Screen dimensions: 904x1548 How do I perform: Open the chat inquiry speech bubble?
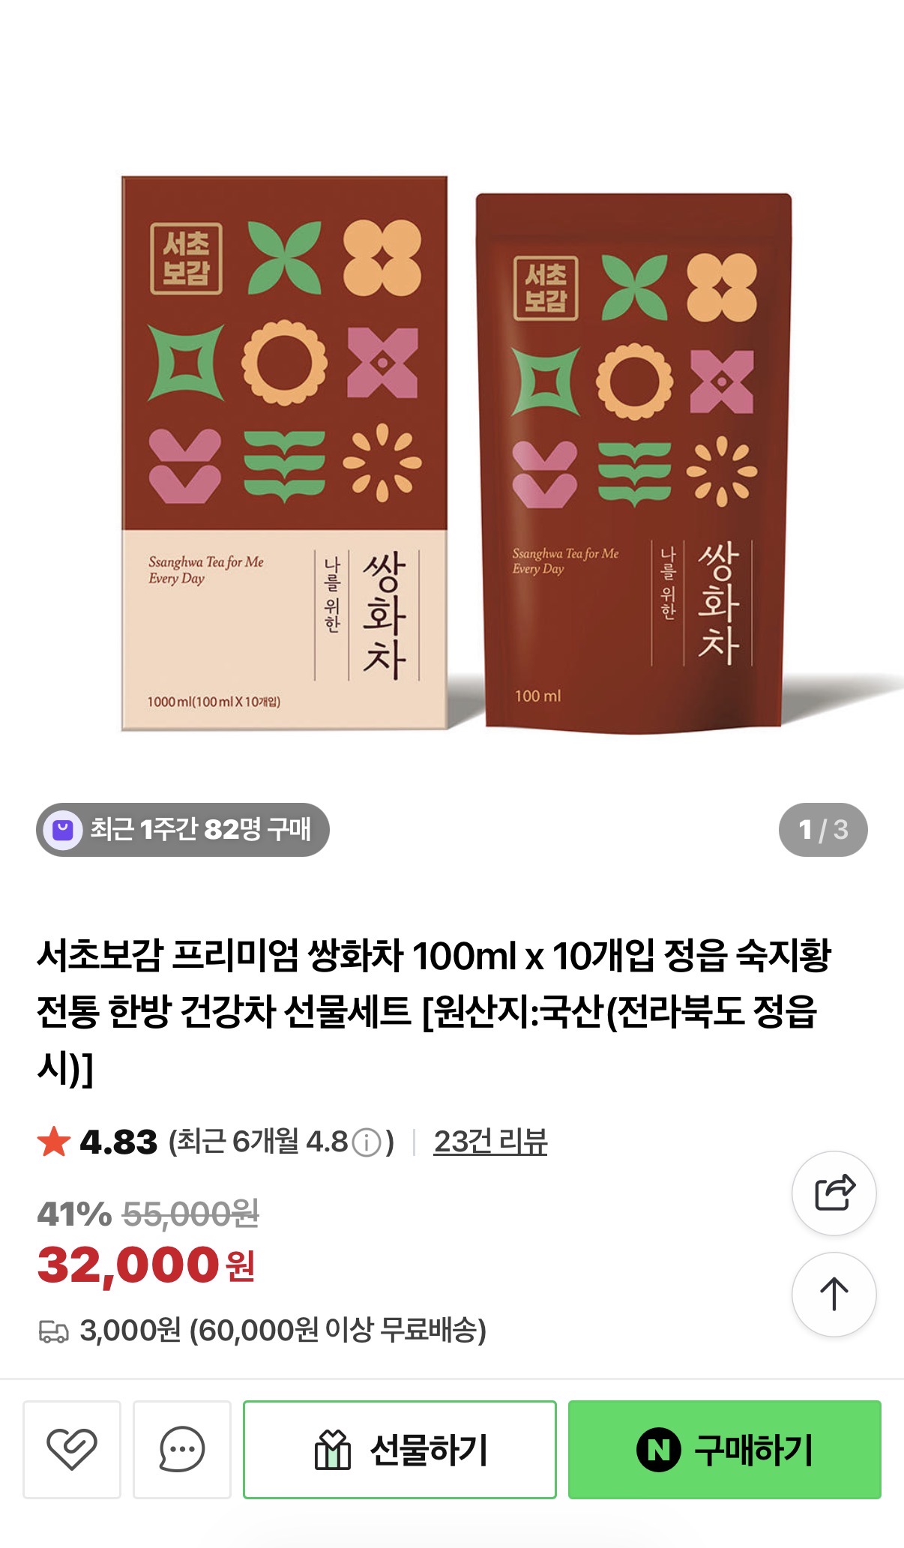click(181, 1449)
